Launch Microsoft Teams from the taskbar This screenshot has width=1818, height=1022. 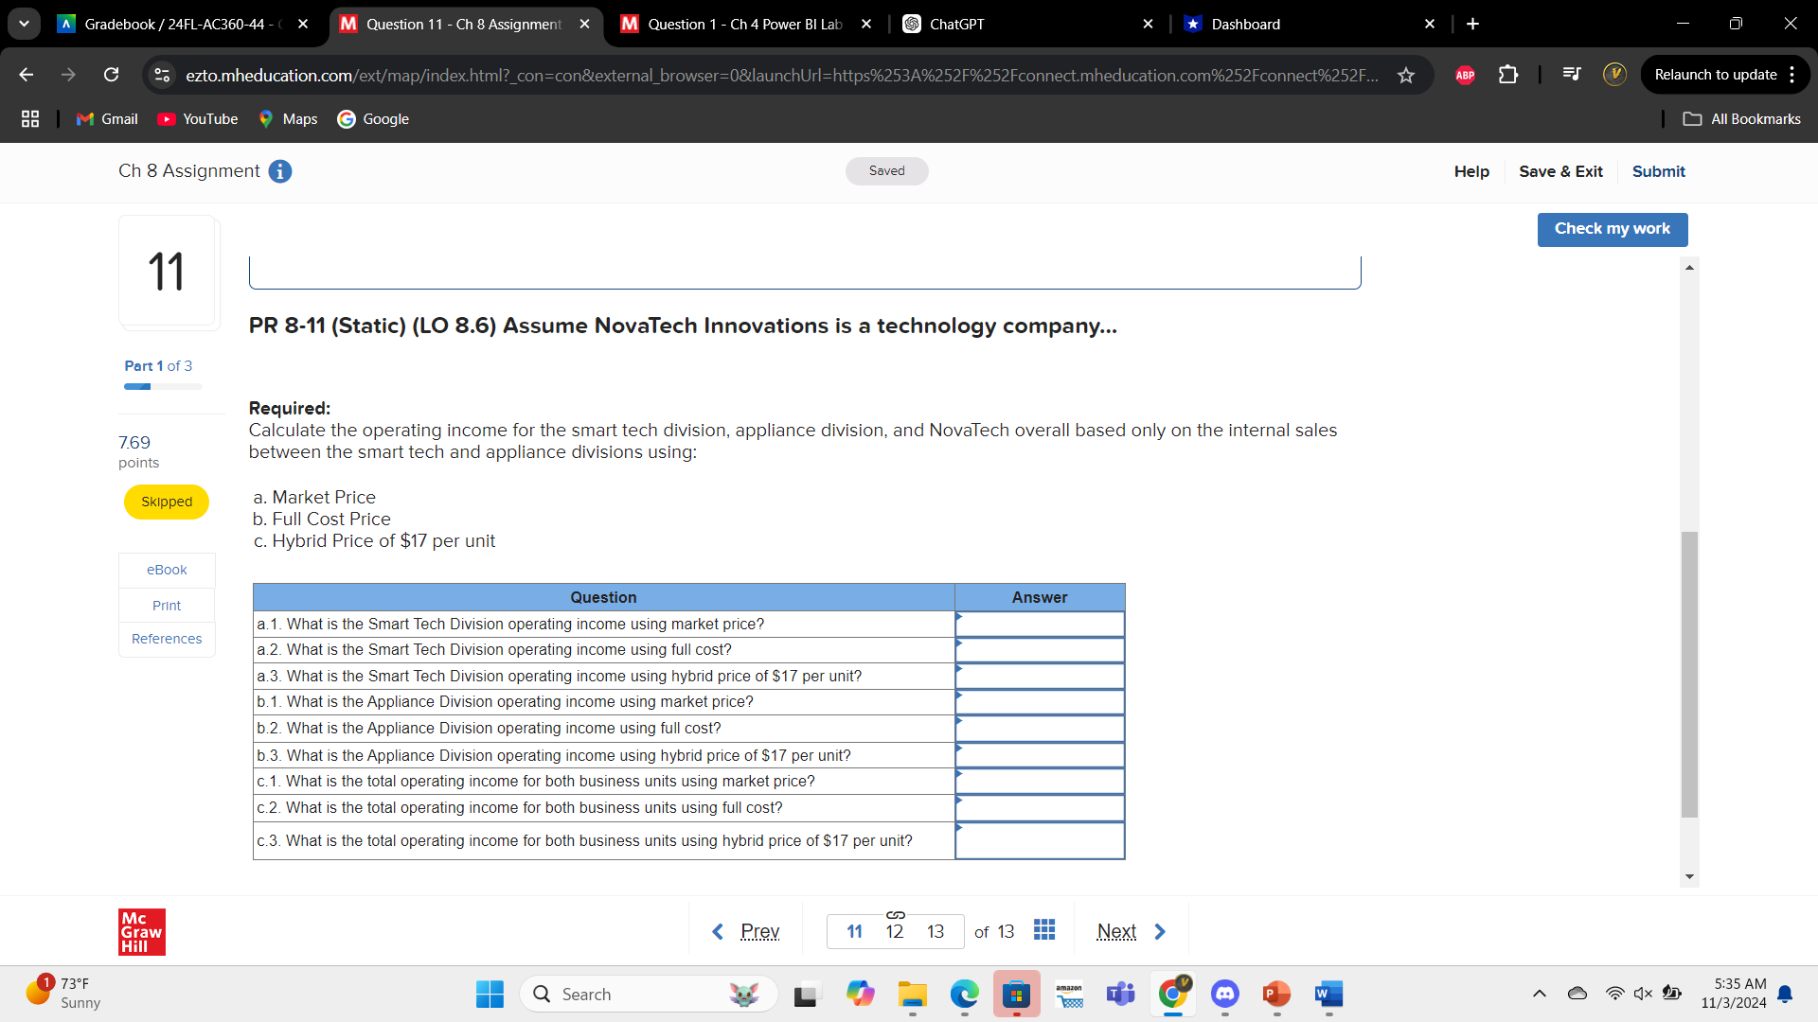[x=1120, y=995]
